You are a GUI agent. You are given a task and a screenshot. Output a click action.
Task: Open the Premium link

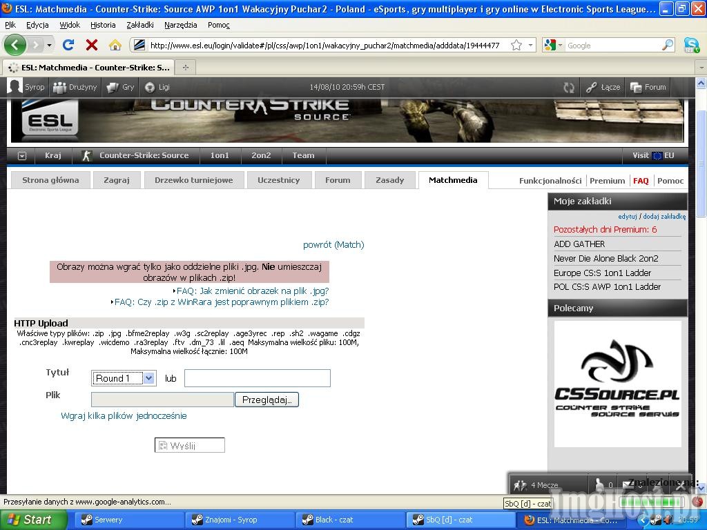pos(608,181)
